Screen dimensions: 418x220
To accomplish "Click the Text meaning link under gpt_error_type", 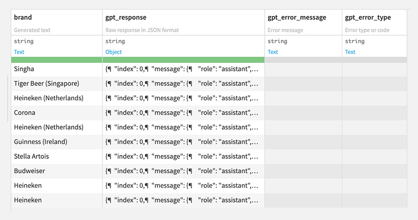I will (x=350, y=52).
